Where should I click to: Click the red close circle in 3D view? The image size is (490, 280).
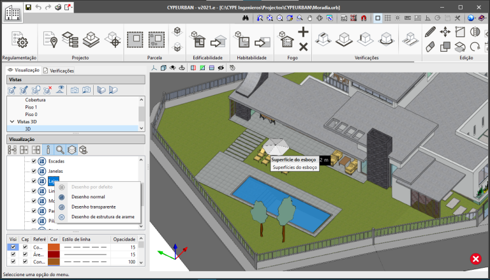click(475, 259)
